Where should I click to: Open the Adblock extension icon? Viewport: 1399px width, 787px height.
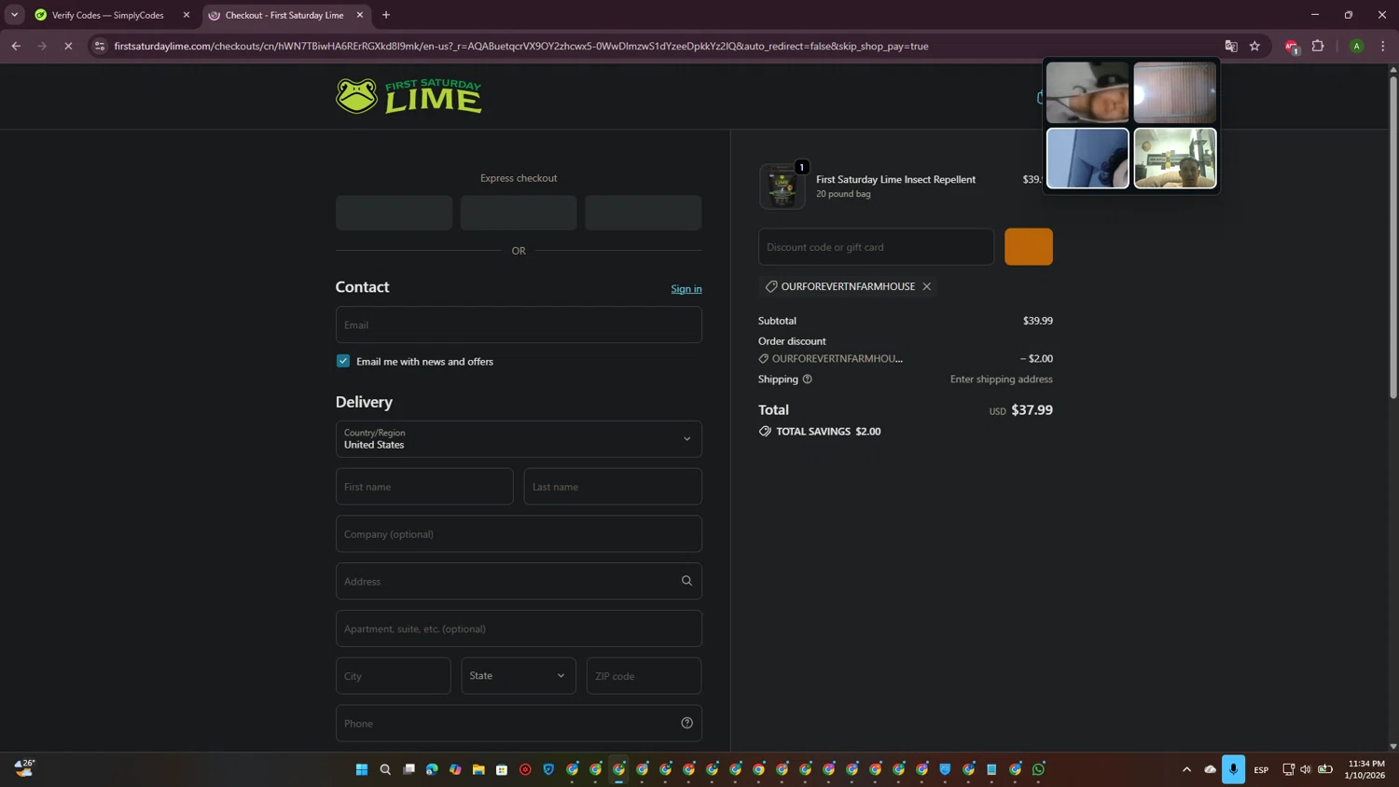coord(1292,46)
